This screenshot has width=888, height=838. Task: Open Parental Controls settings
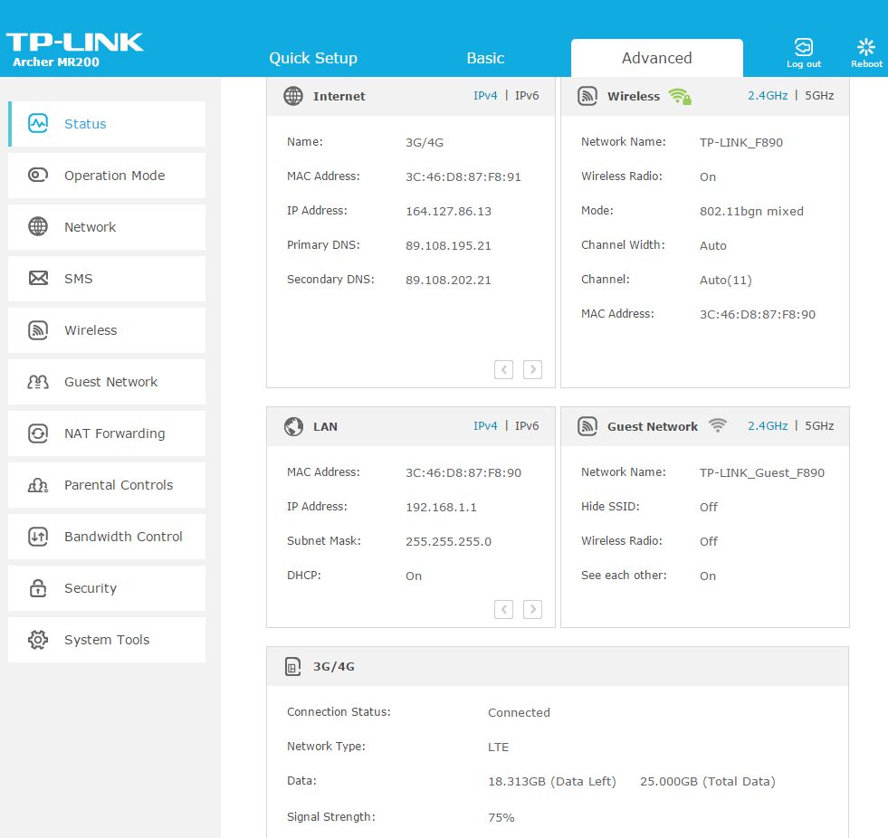[x=107, y=485]
